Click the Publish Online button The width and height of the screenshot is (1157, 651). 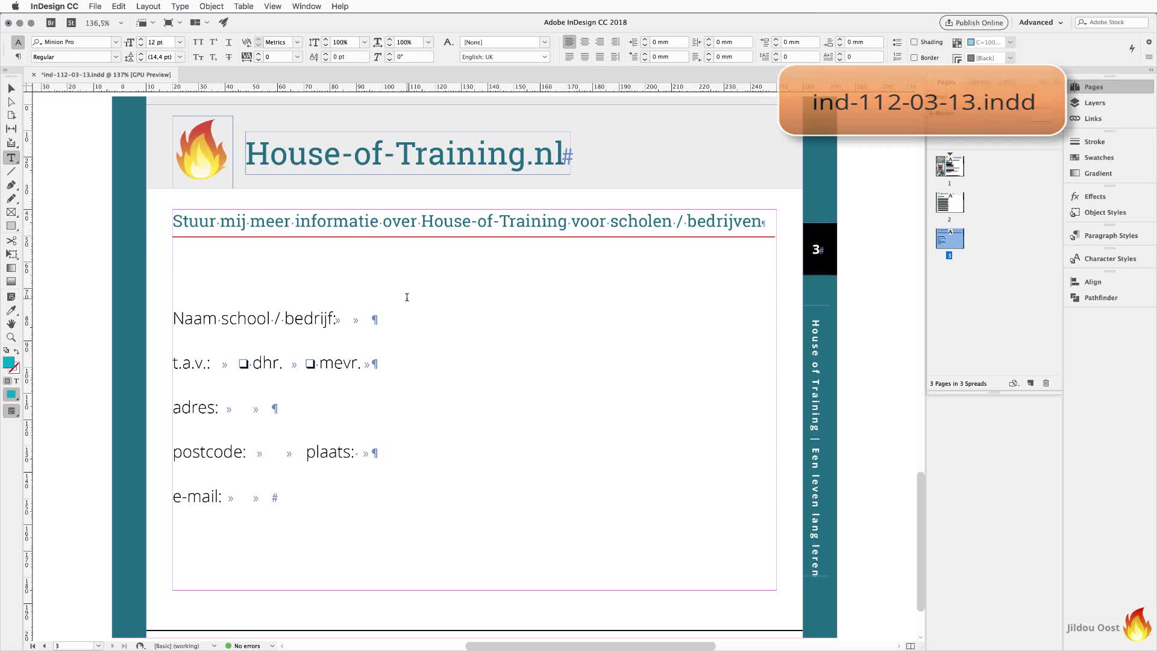coord(974,22)
